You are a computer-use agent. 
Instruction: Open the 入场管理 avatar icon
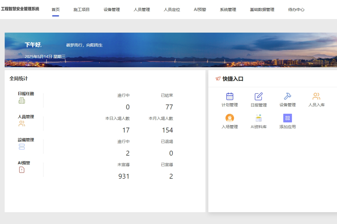point(230,118)
